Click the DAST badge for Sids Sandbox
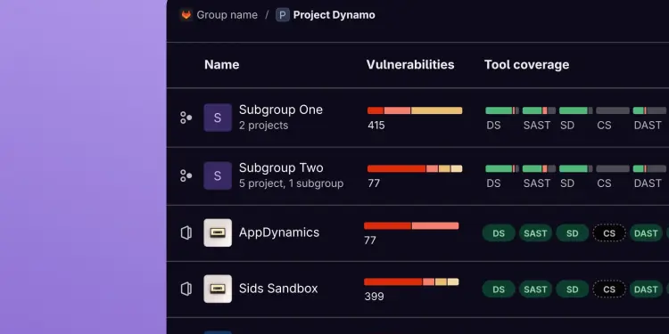 click(x=646, y=289)
